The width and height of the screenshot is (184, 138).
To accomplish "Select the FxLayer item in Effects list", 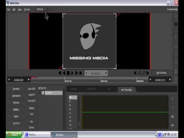I will point(53,93).
